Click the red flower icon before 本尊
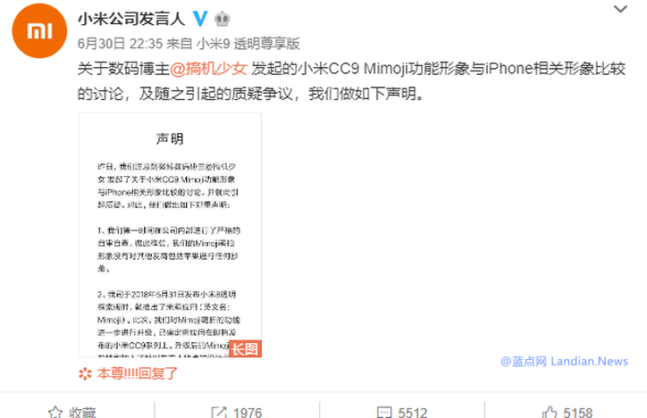This screenshot has height=418, width=647. click(85, 374)
